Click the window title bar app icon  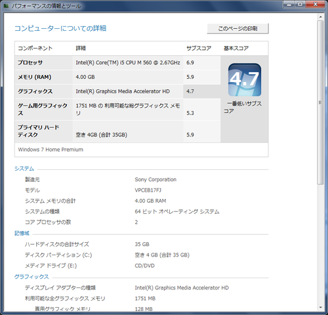point(6,6)
